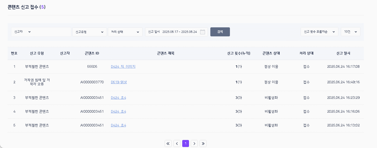The width and height of the screenshot is (377, 148).
Task: Open the 0424_직_이미지 content link
Action: point(123,66)
